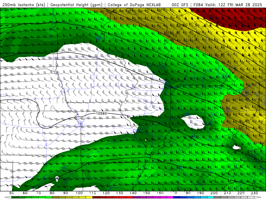Select the darkest green swatch at 50 kts
This screenshot has width=266, height=199.
15,197
